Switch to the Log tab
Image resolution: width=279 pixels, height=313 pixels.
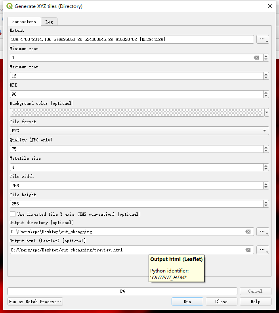click(49, 22)
